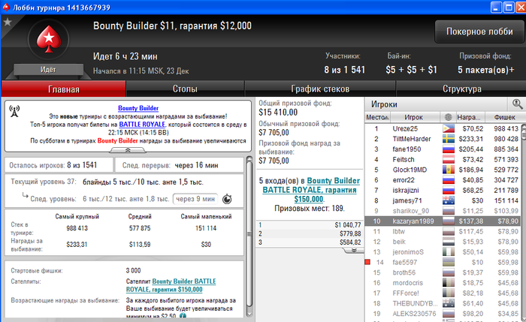
Task: Open the Столы tab
Action: point(185,89)
